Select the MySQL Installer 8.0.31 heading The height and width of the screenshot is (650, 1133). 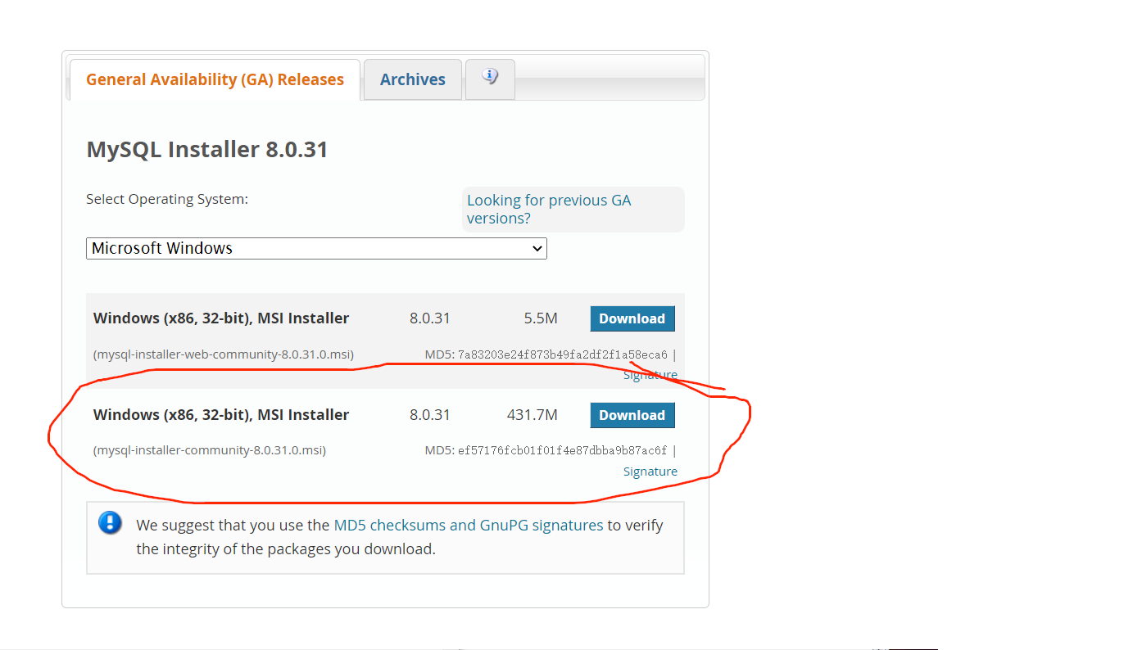click(207, 150)
